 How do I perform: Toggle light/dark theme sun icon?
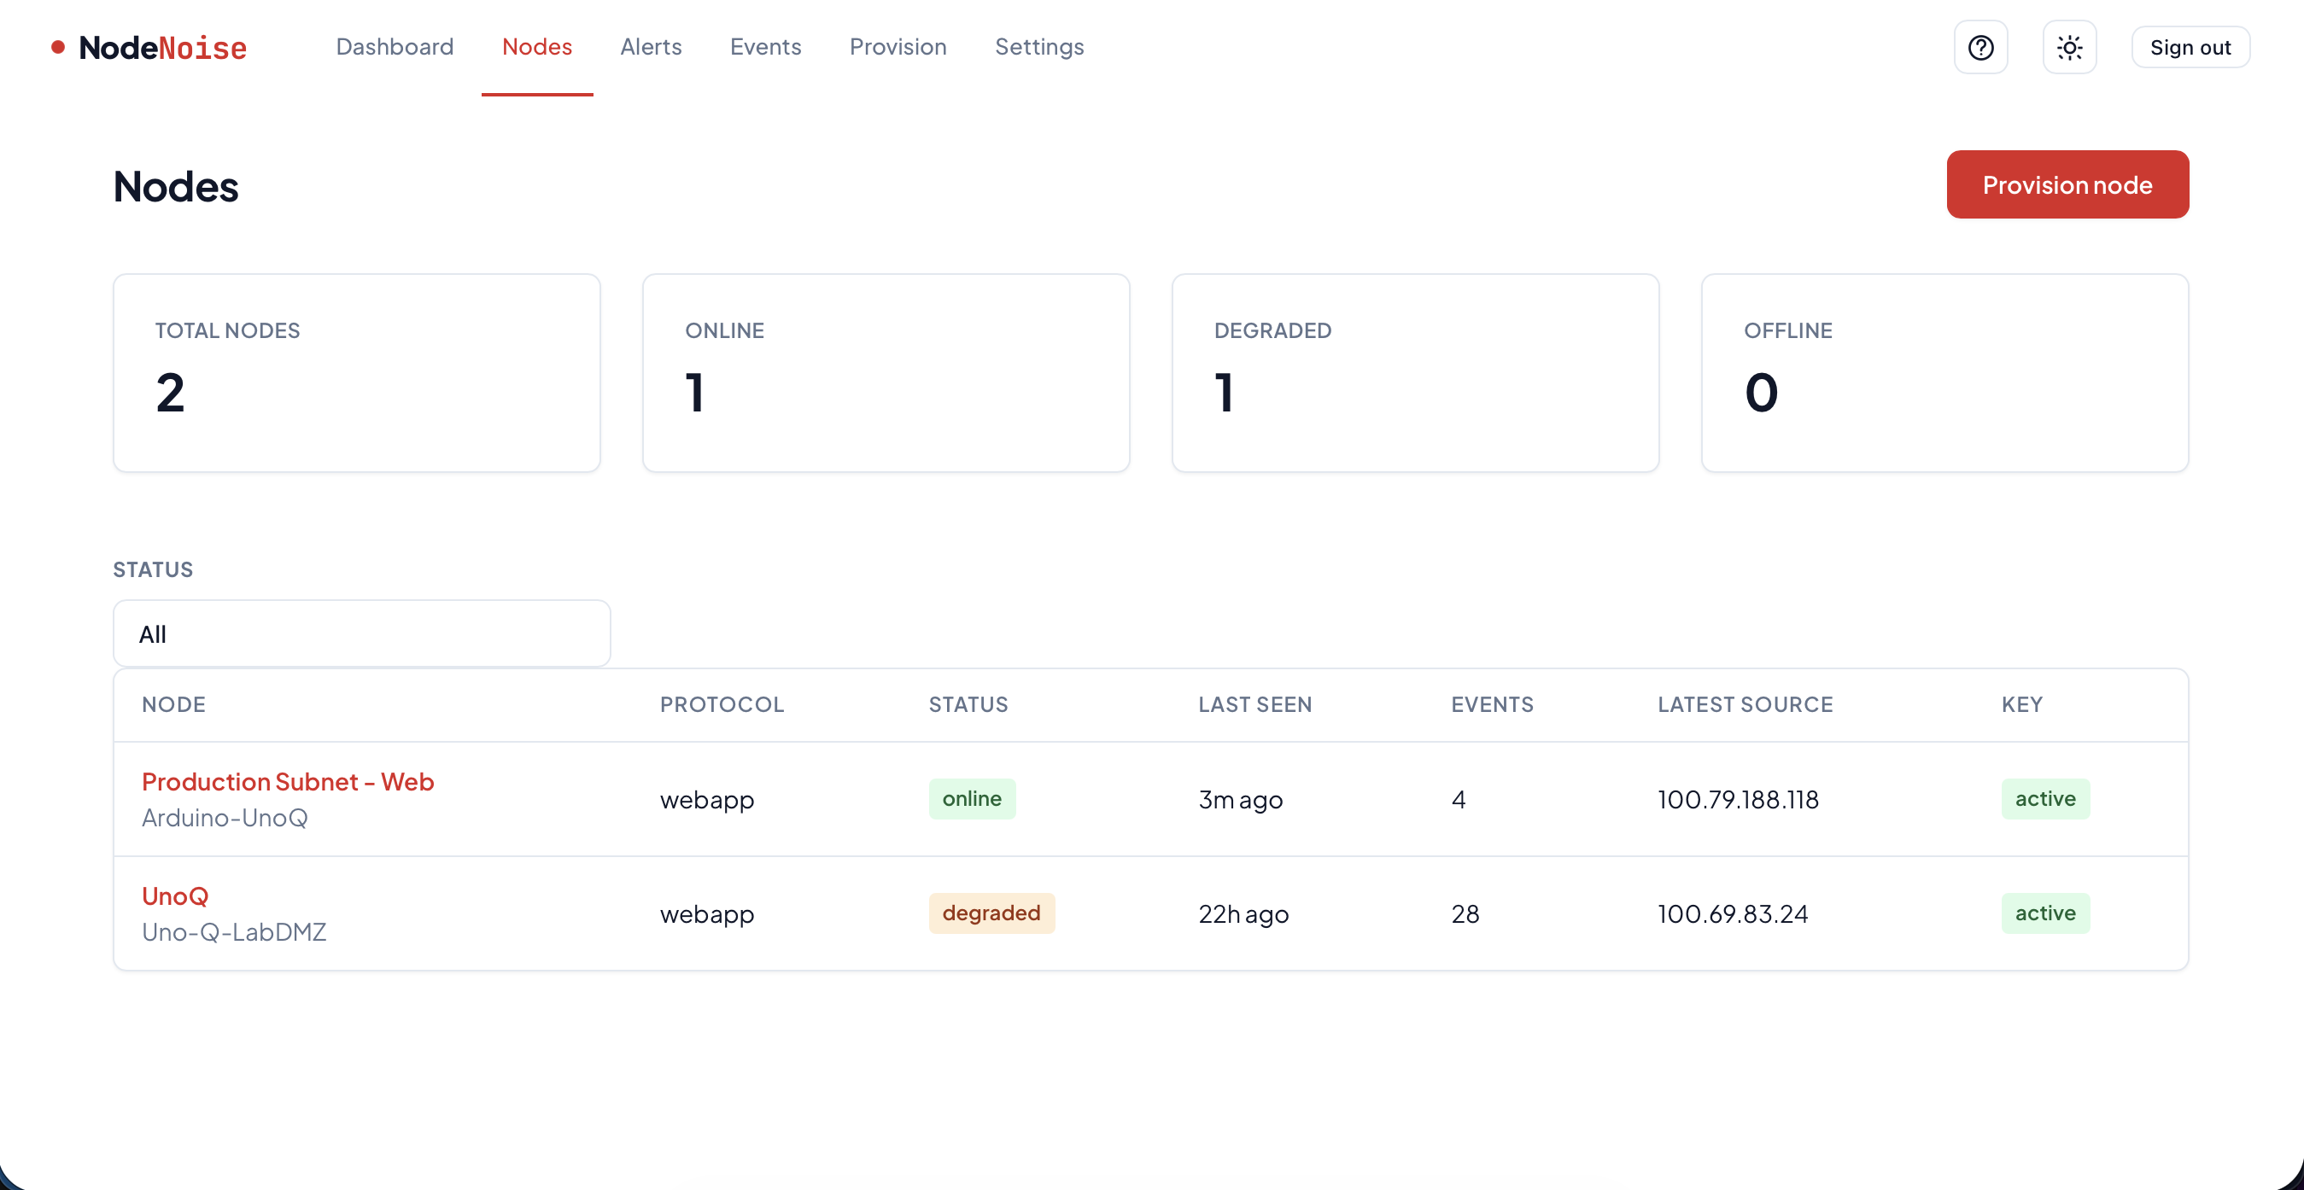2070,48
